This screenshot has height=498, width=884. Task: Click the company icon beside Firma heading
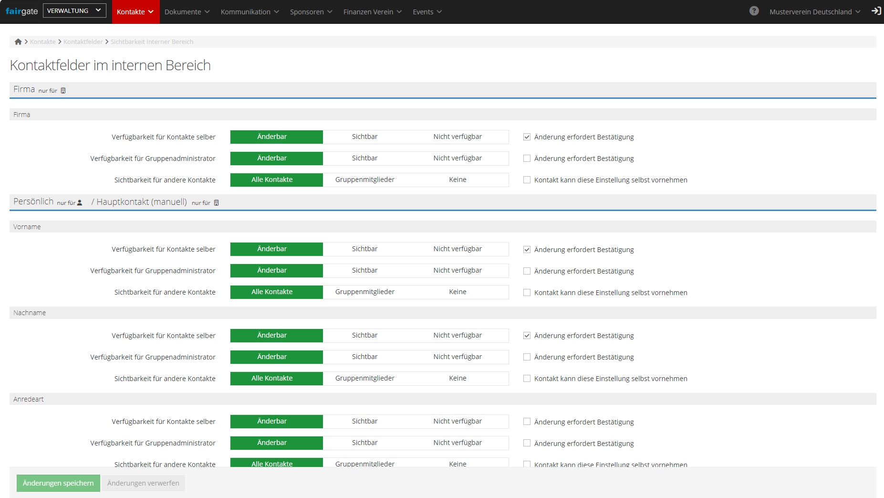click(x=63, y=91)
